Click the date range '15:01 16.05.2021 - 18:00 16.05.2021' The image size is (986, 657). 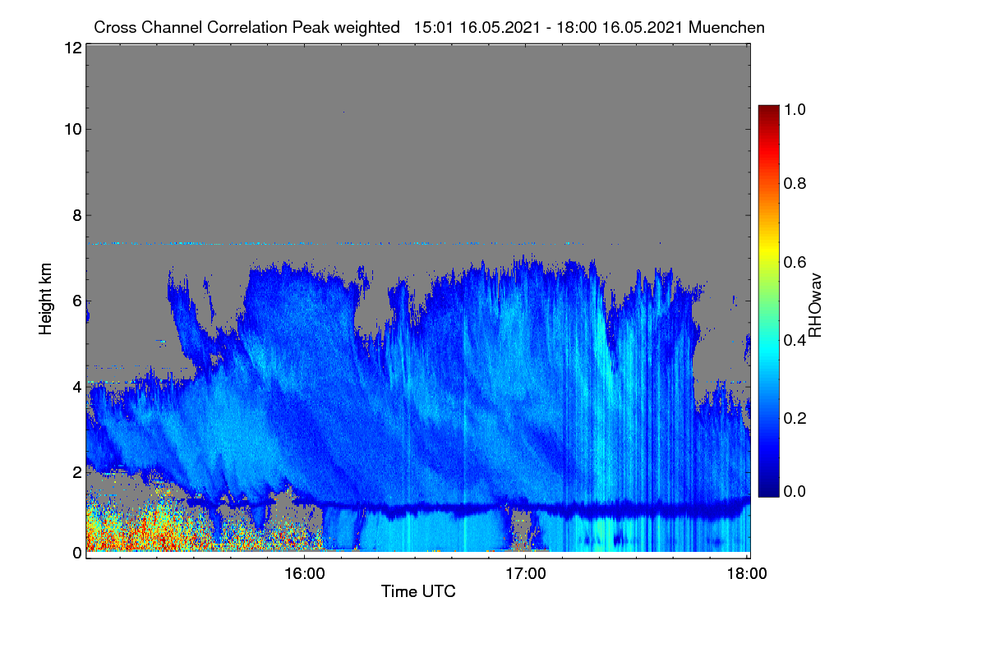pos(550,27)
